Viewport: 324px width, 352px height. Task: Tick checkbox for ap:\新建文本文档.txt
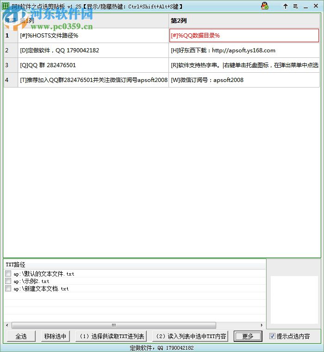pyautogui.click(x=8, y=288)
